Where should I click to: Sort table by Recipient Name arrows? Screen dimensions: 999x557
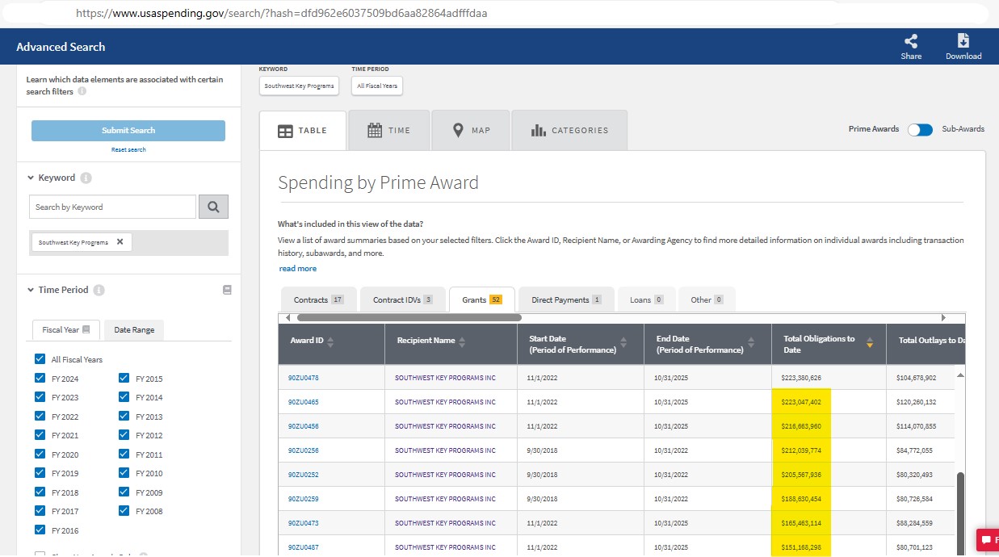click(462, 342)
